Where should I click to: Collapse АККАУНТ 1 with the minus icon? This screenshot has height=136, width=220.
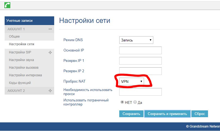coord(50,29)
